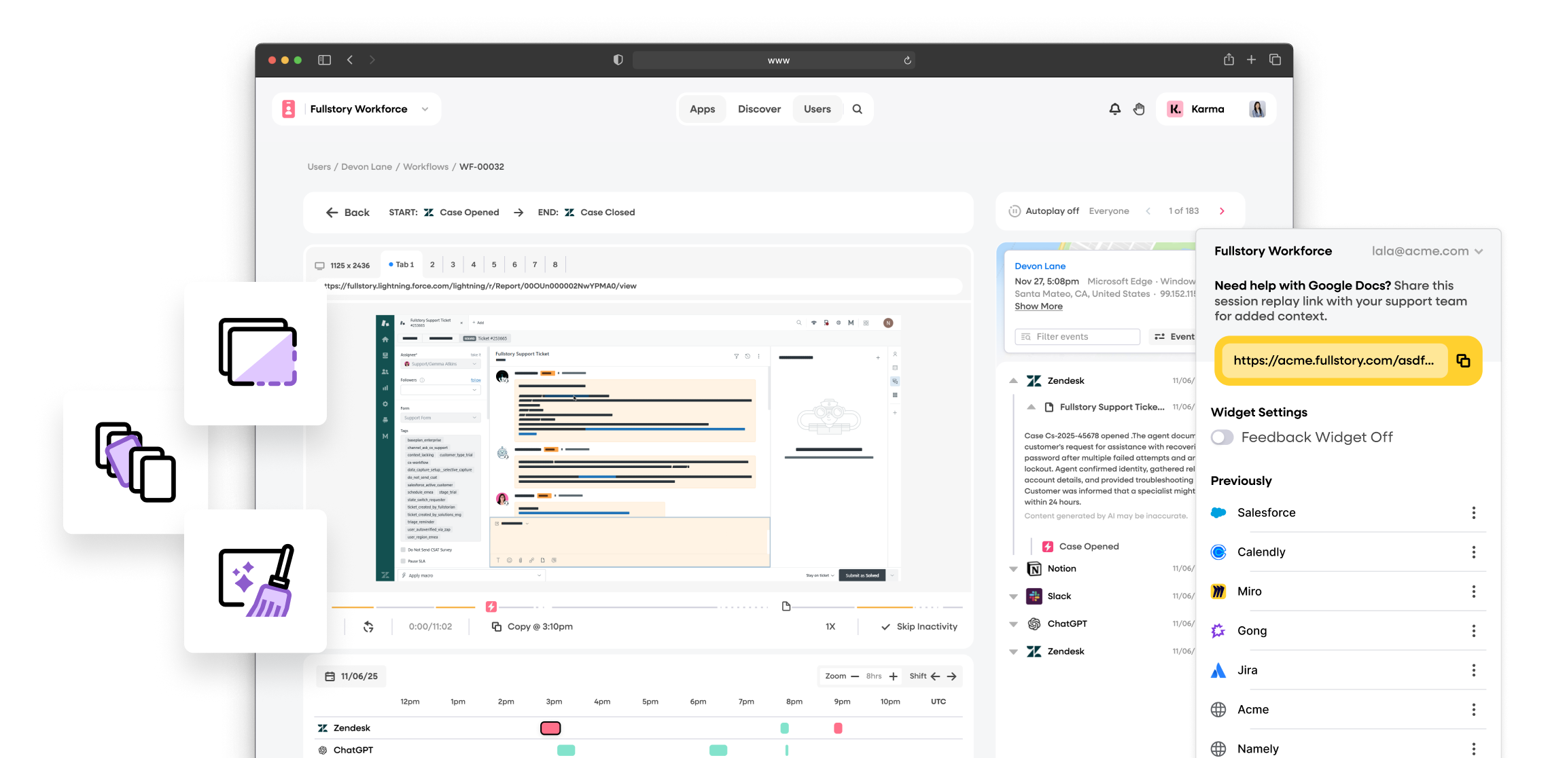
Task: Toggle the Feedback Widget switch
Action: 1222,437
